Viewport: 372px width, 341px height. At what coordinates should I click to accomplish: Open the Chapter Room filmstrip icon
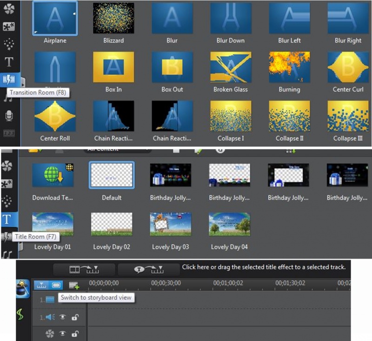pyautogui.click(x=8, y=133)
